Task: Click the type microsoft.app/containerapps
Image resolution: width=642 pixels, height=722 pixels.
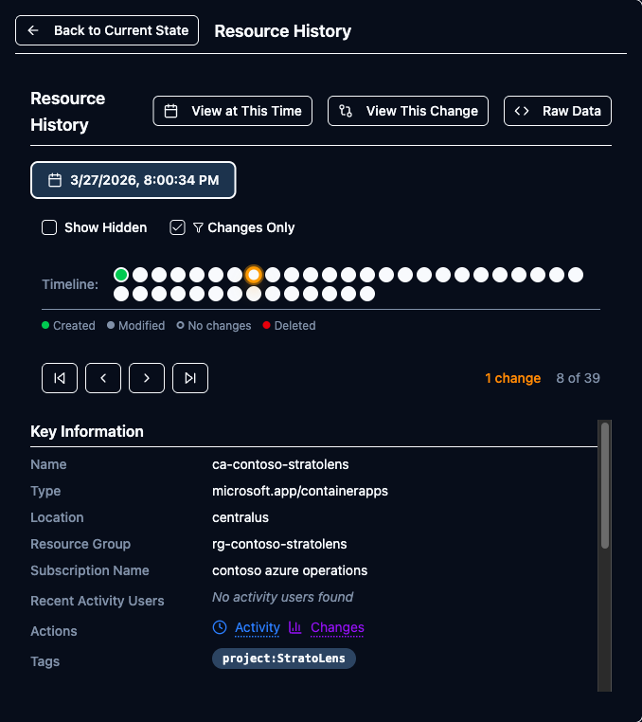Action: tap(300, 491)
